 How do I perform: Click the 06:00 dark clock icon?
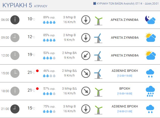pos(15,20)
